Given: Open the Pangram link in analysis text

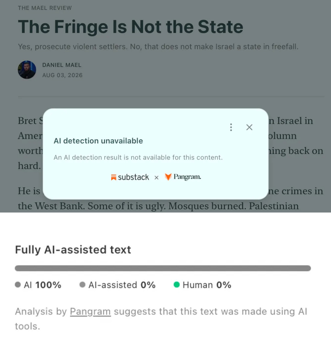Looking at the screenshot, I should [90, 311].
